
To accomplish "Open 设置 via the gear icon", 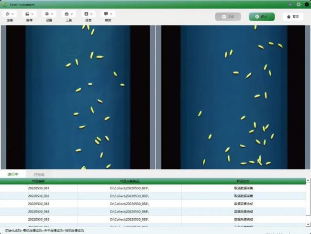I will pyautogui.click(x=47, y=14).
